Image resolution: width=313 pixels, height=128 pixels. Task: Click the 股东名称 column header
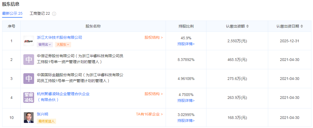(x=93, y=26)
